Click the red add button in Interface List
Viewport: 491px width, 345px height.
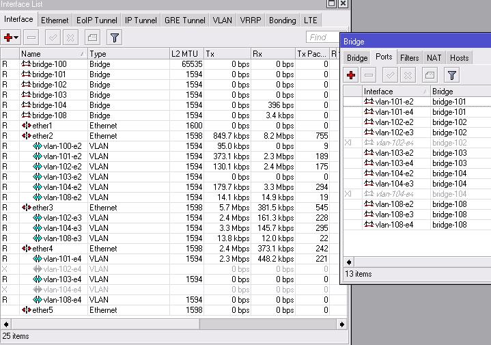click(9, 38)
